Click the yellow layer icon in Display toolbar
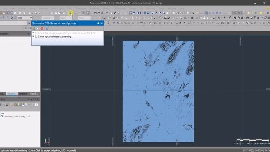The image size is (270, 152). click(x=12, y=105)
